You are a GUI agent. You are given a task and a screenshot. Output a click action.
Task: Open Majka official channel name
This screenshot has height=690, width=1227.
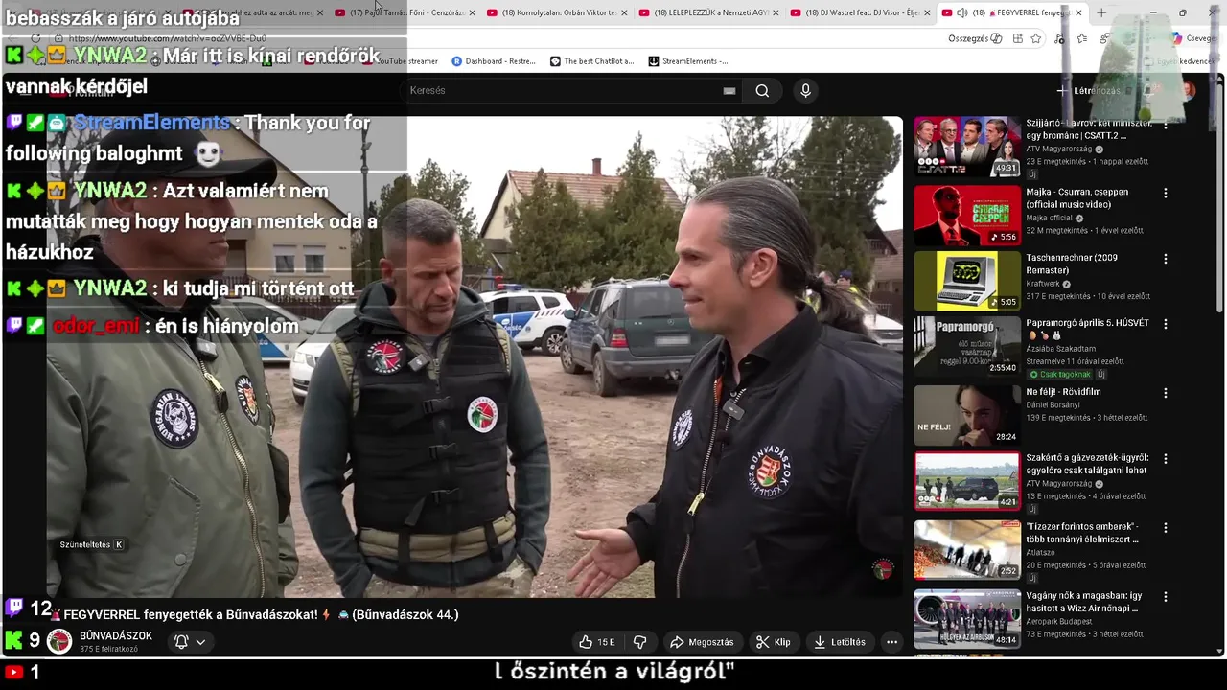(x=1049, y=218)
